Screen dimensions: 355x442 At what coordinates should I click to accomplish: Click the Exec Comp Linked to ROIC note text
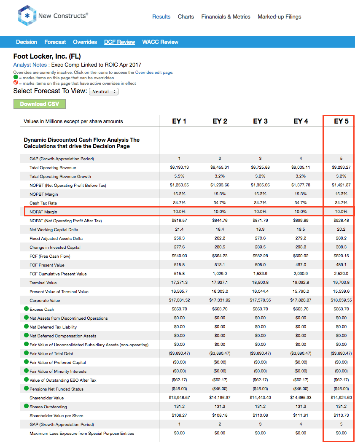coord(97,65)
